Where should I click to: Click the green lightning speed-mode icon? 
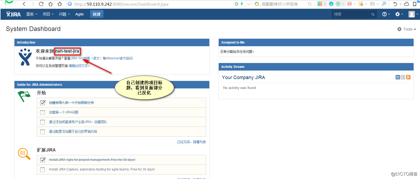242,4
